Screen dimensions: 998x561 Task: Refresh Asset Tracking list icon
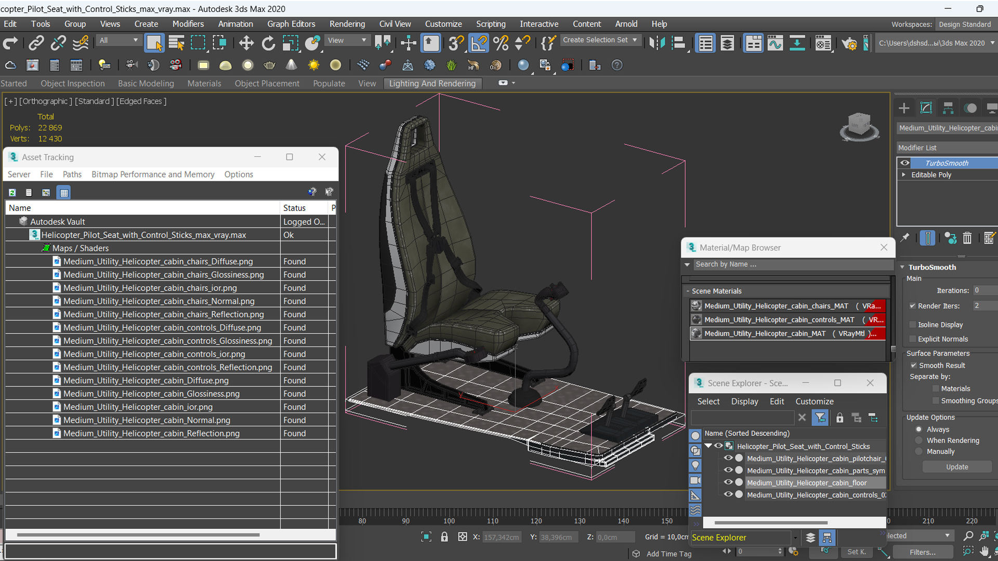[12, 192]
